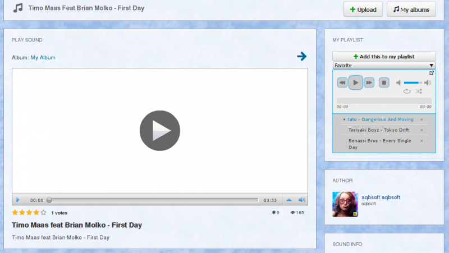The width and height of the screenshot is (449, 253).
Task: Open author avatar thumbnail
Action: (x=345, y=204)
